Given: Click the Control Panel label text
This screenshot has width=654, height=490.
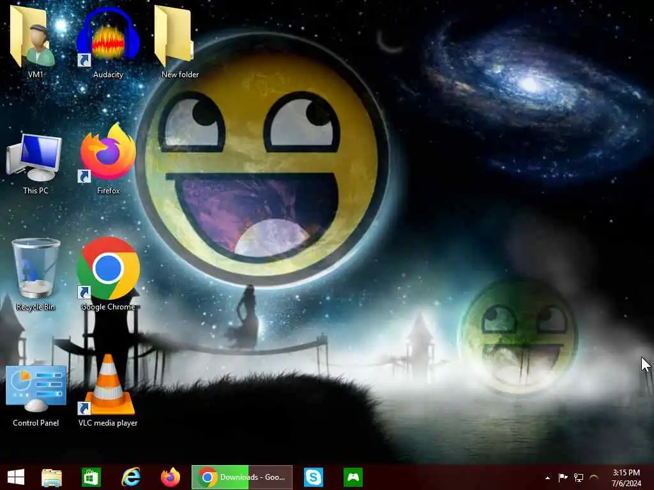Looking at the screenshot, I should 36,422.
